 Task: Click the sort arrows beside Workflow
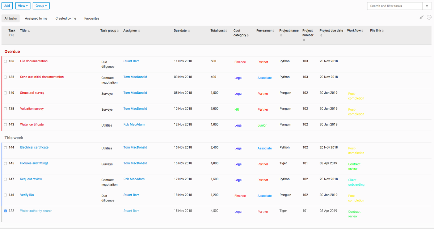click(362, 31)
